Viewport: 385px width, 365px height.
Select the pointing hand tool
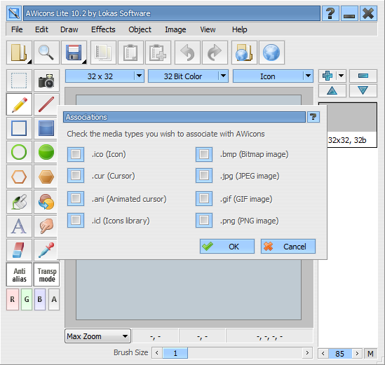[46, 226]
